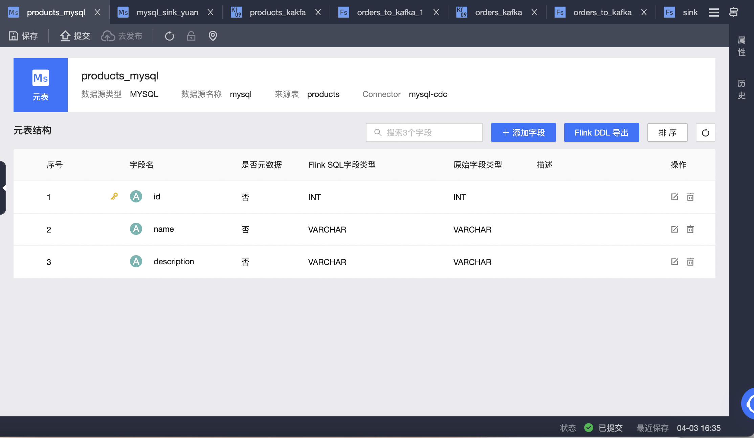Click the type icon beside id field
Viewport: 754px width, 438px height.
point(136,196)
